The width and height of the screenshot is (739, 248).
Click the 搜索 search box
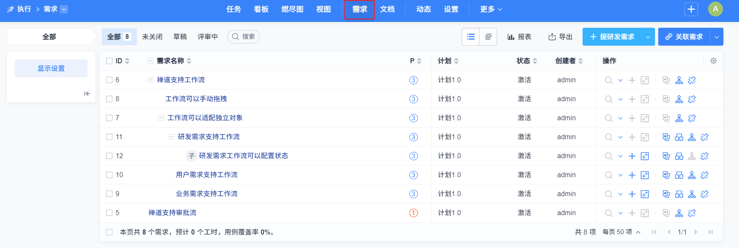pos(244,37)
